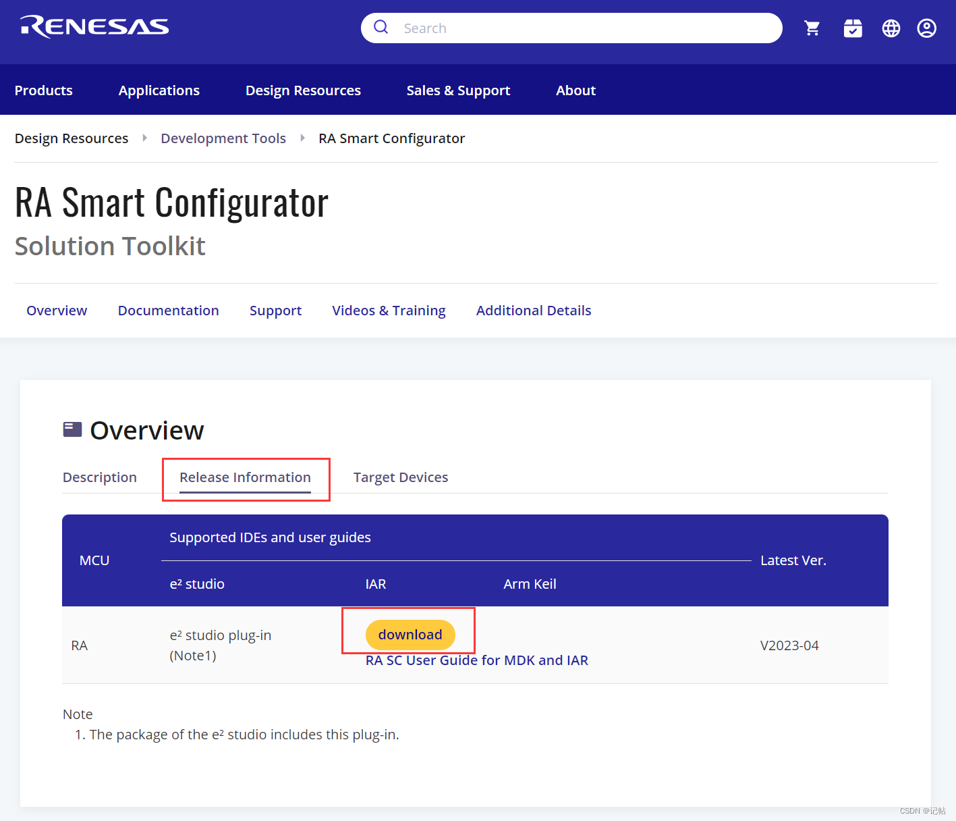The width and height of the screenshot is (956, 821).
Task: Click the RA Smart Configurator page title
Action: click(171, 202)
